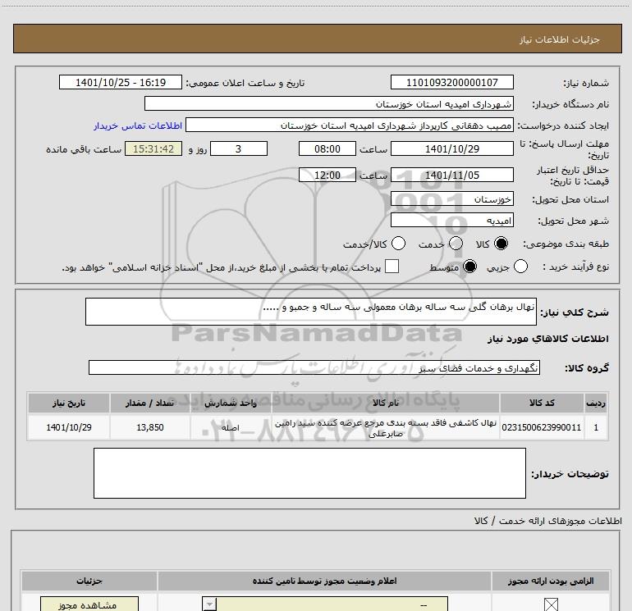Click the unit cell اصله
Image resolution: width=632 pixels, height=611 pixels.
tap(231, 427)
